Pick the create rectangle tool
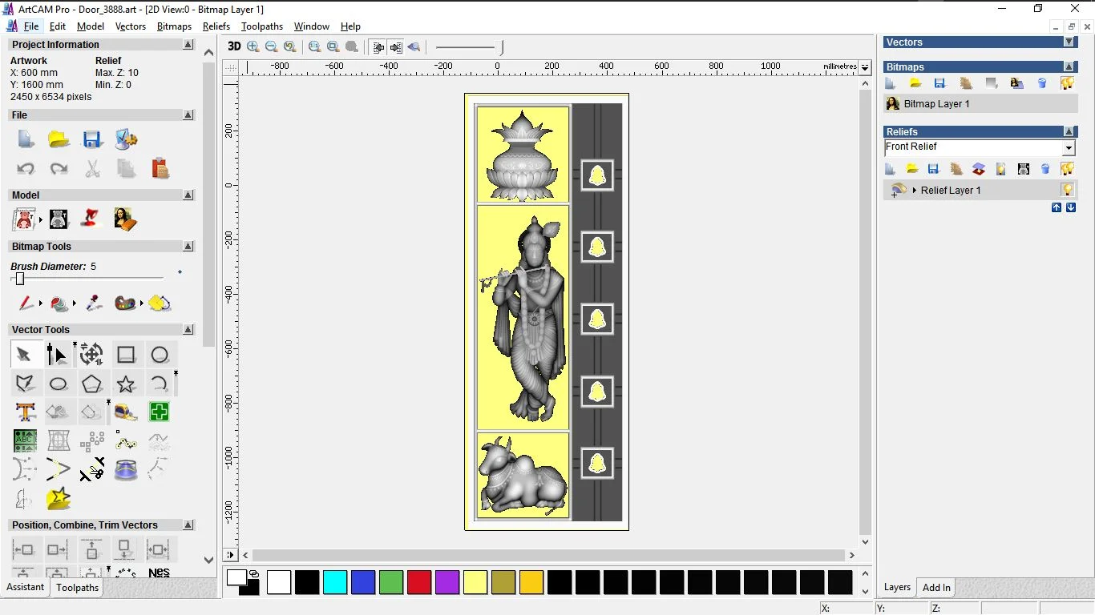This screenshot has height=615, width=1095. point(126,355)
